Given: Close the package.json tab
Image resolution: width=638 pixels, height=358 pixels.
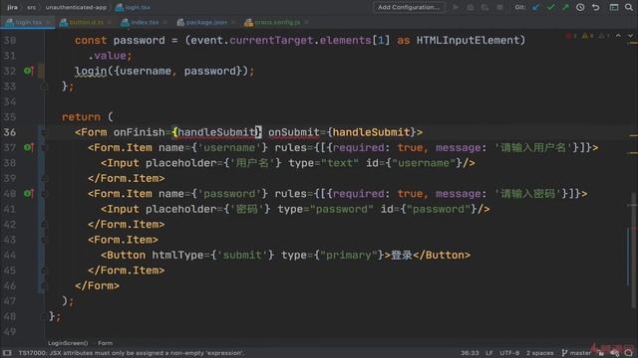Looking at the screenshot, I should pos(233,22).
